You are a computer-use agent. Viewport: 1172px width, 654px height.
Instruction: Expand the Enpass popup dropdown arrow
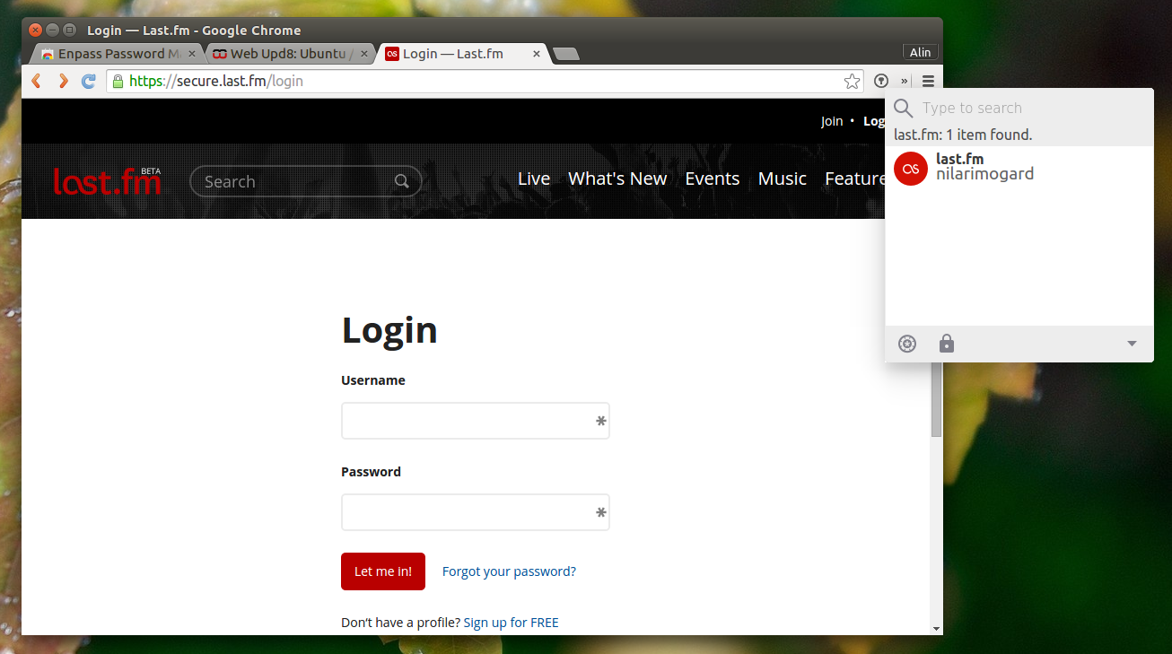1132,344
